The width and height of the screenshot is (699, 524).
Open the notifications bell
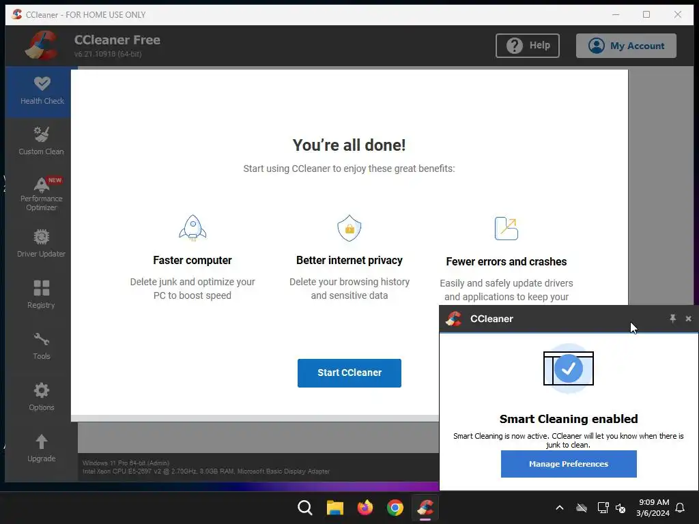click(680, 508)
